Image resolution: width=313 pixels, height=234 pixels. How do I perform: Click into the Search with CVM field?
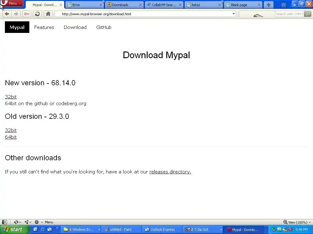pos(289,14)
